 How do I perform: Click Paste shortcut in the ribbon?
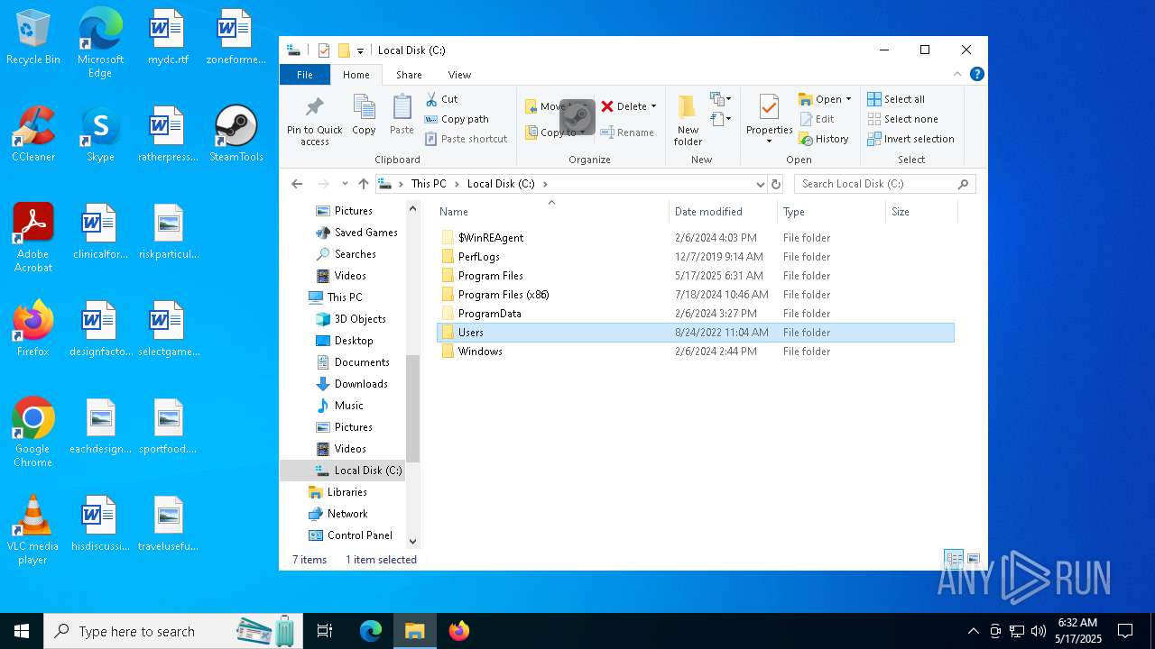point(466,139)
